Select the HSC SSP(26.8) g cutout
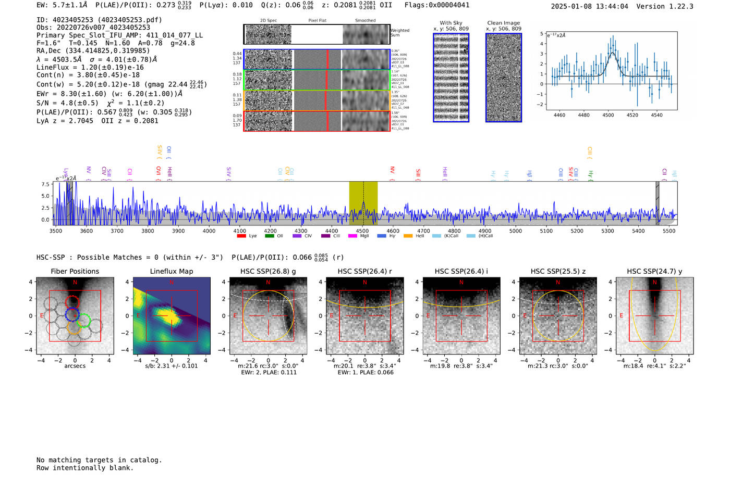 pos(268,316)
